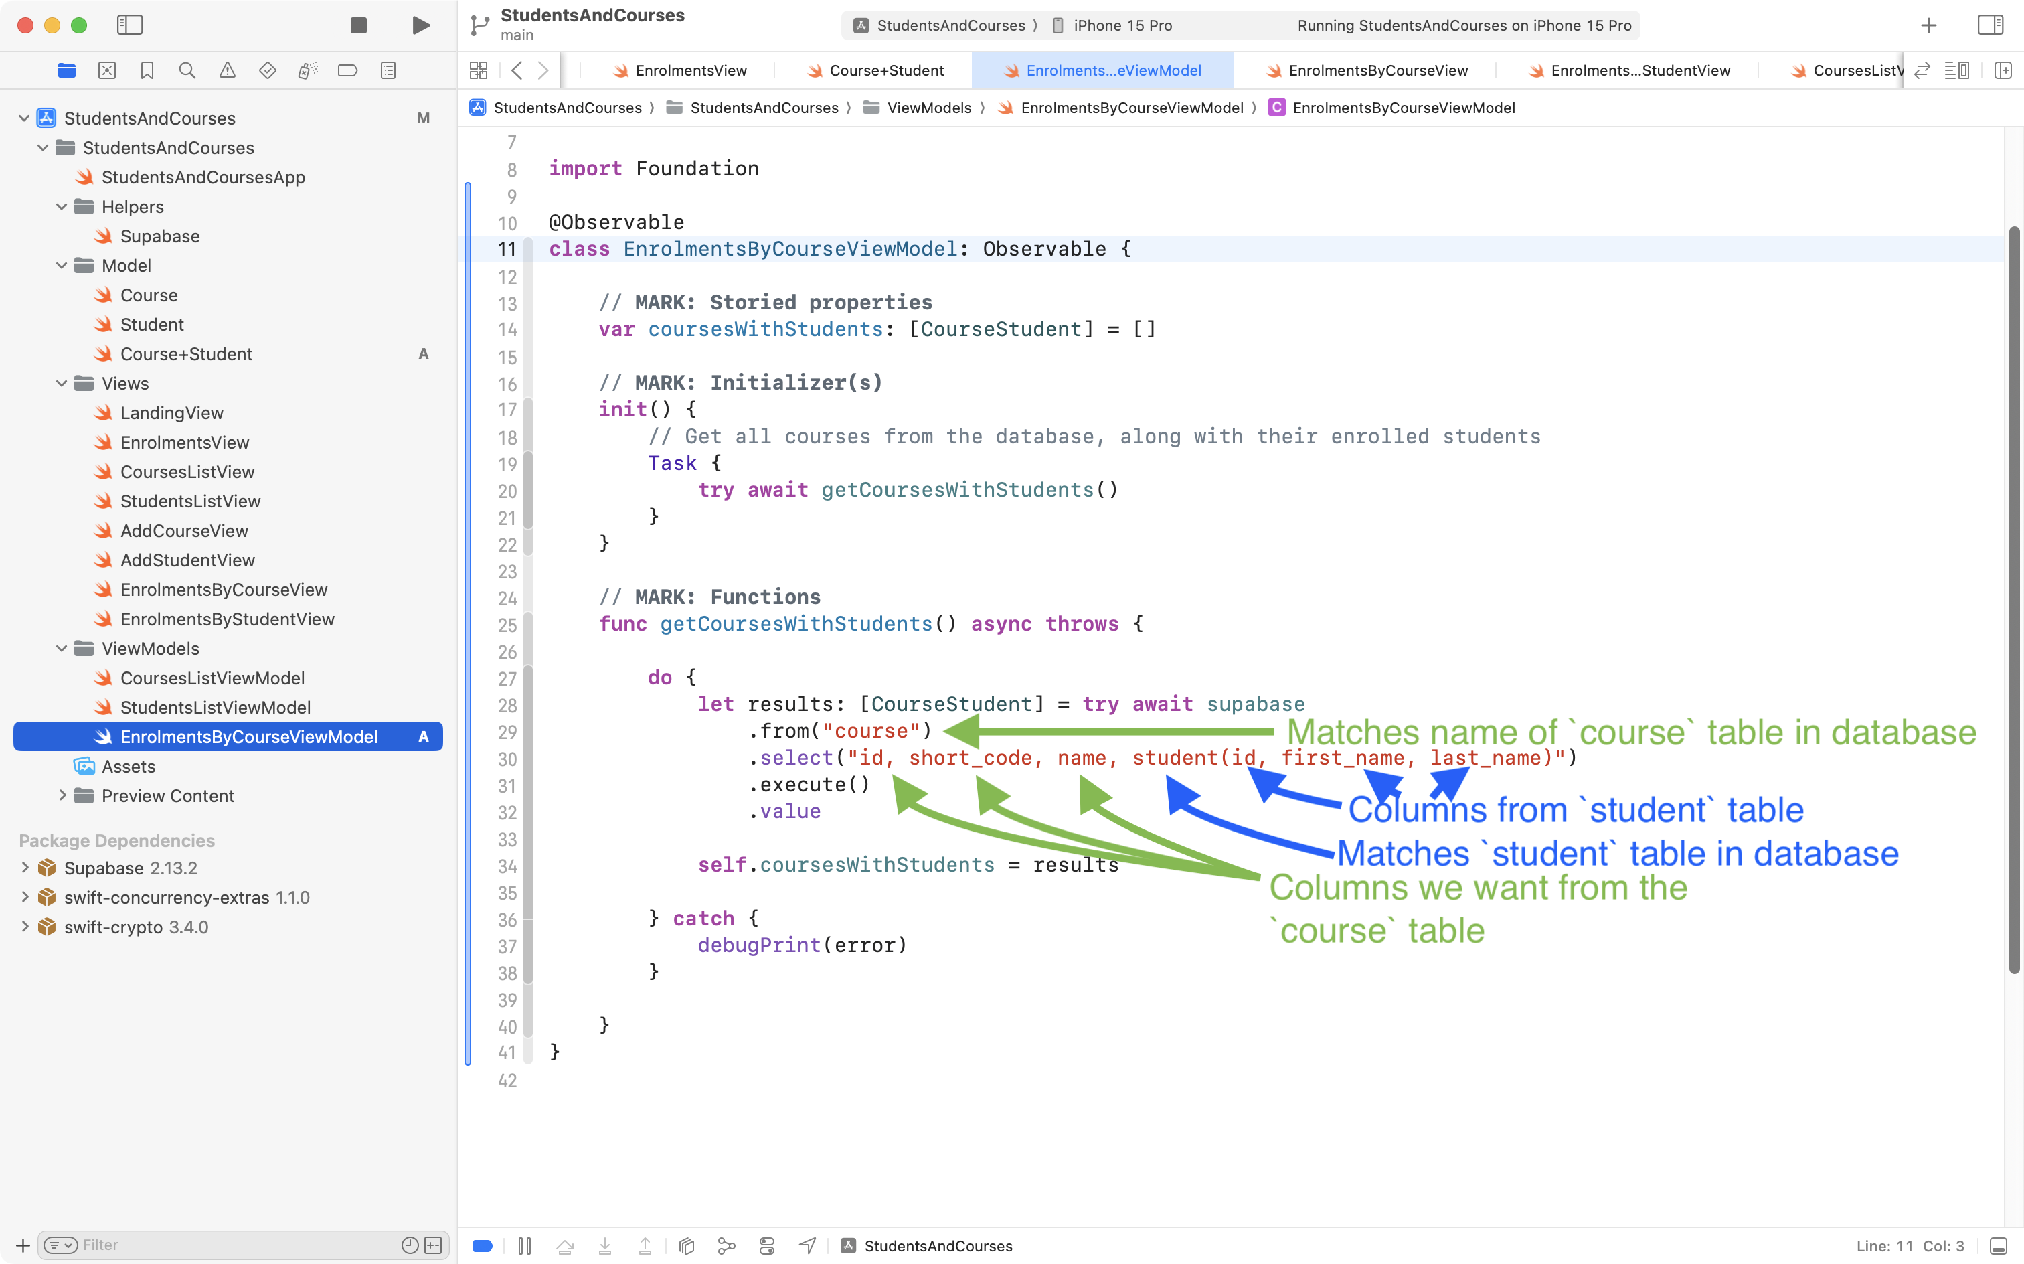The height and width of the screenshot is (1264, 2024).
Task: Open the Issue navigator warning icon
Action: point(228,71)
